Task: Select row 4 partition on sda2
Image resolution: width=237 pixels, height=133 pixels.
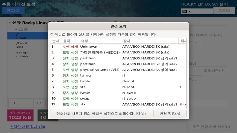Action: [x=118, y=64]
